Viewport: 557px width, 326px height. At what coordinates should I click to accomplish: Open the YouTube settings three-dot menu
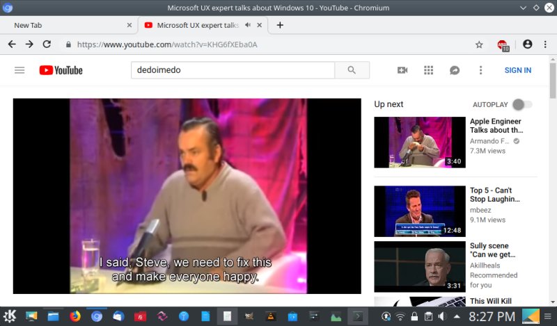tap(480, 70)
